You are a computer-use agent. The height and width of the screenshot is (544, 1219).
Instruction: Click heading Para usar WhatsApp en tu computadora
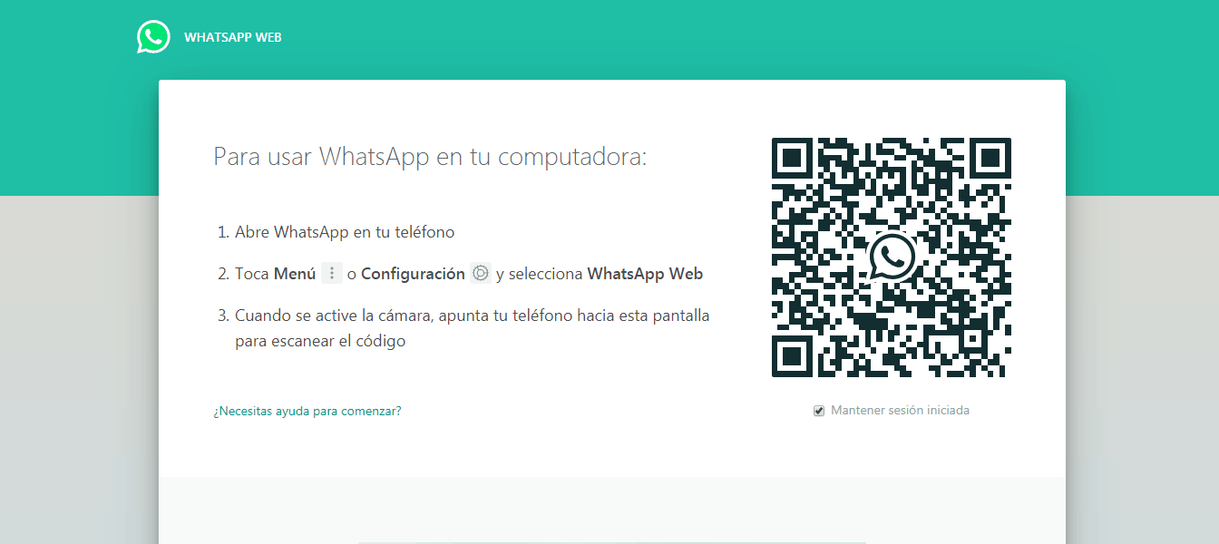click(x=430, y=157)
